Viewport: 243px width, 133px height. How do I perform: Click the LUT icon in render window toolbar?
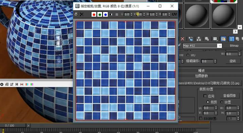click(12, 84)
